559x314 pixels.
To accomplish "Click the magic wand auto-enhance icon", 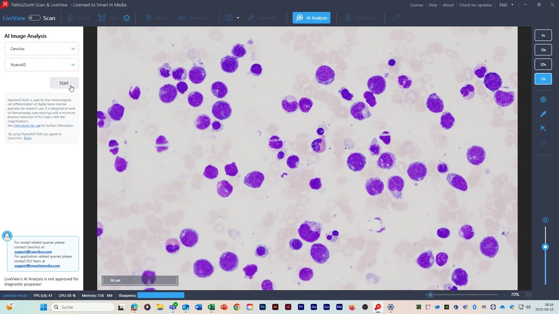I will tap(543, 128).
